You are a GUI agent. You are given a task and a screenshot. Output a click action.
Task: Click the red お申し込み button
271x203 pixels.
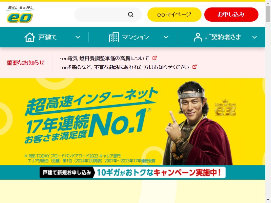point(231,15)
